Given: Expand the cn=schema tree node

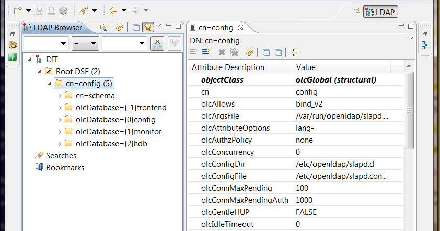Looking at the screenshot, I should [60, 96].
